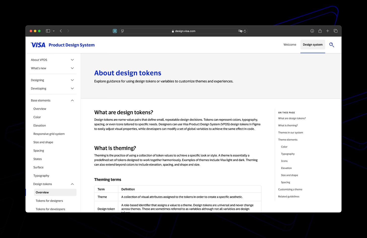Open the Typography page in sidebar
Screen dimensions: 367x238
[x=41, y=176]
